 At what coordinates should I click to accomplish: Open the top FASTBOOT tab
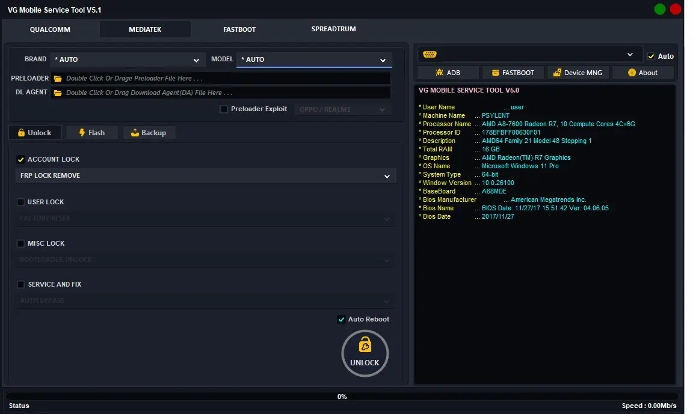(x=239, y=29)
